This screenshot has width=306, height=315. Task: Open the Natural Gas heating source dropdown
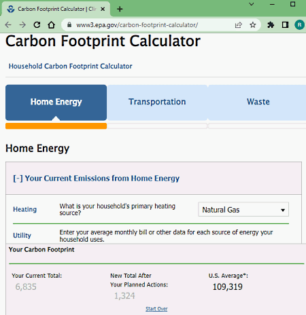click(x=243, y=210)
